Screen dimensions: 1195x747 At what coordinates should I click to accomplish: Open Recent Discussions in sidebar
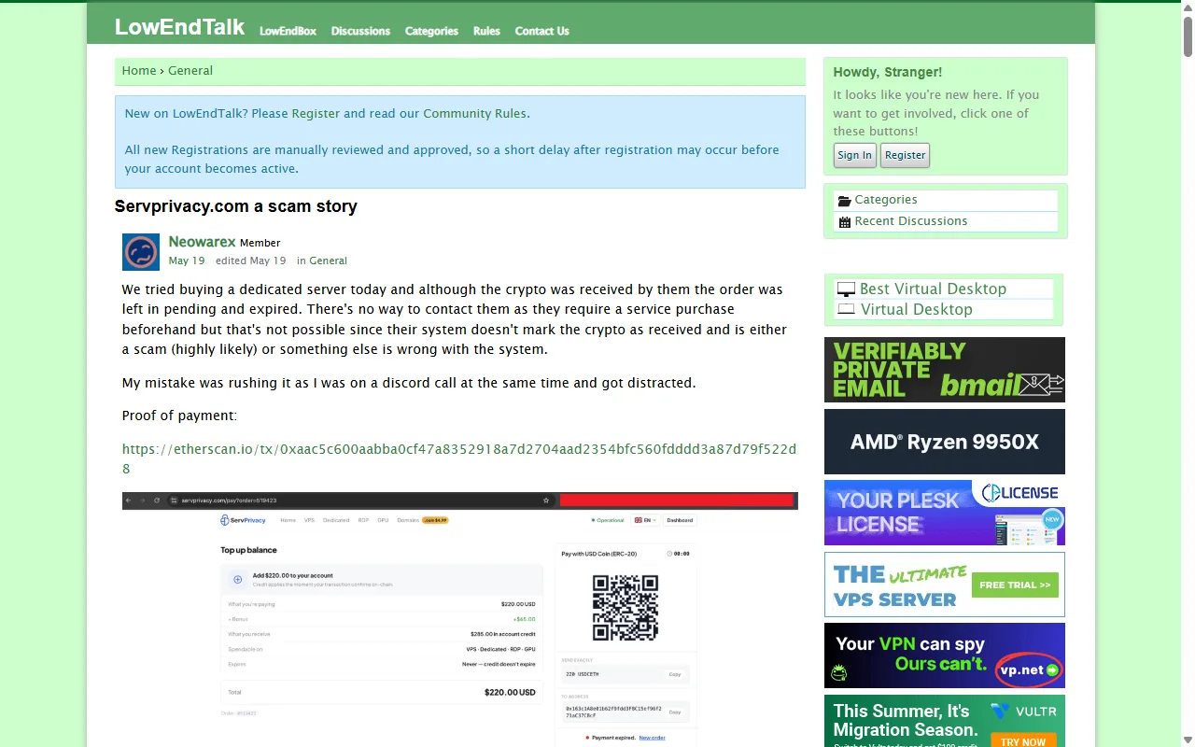911,221
